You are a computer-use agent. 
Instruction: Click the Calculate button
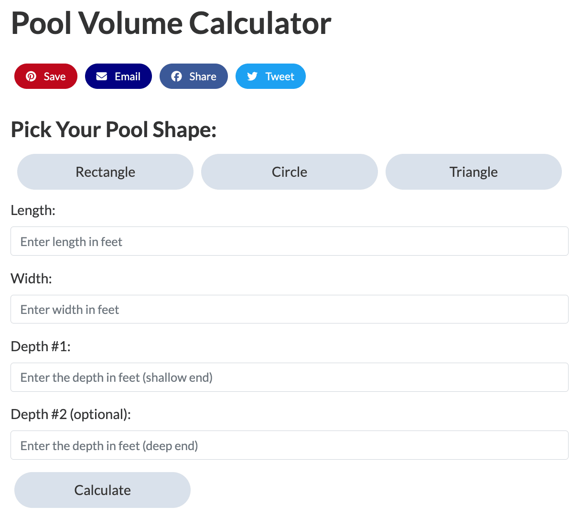[102, 490]
